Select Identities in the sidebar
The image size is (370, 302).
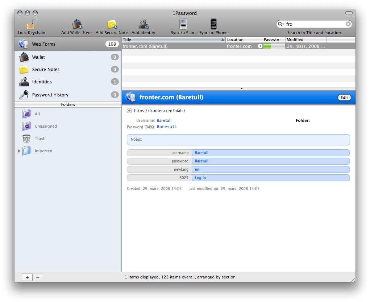[68, 82]
